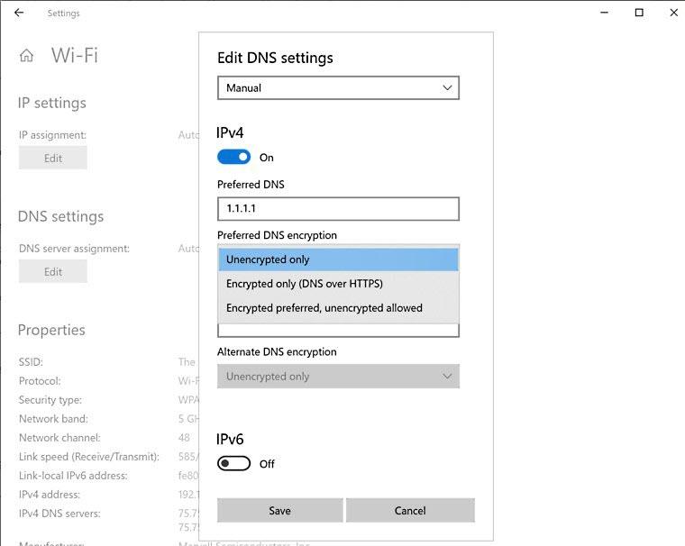This screenshot has height=546, width=685.
Task: Expand the Alternate DNS encryption dropdown
Action: point(338,377)
